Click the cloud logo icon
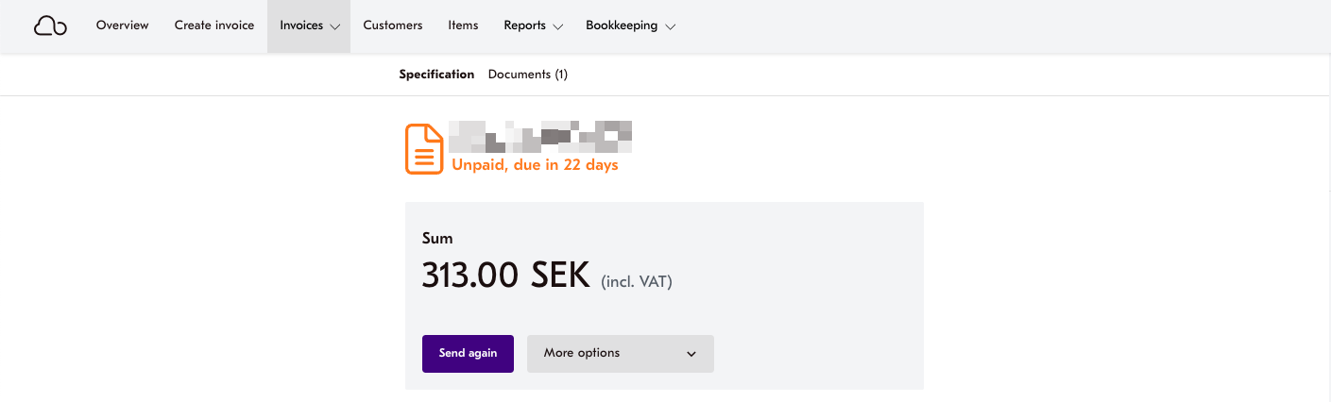1331x402 pixels. [x=50, y=26]
